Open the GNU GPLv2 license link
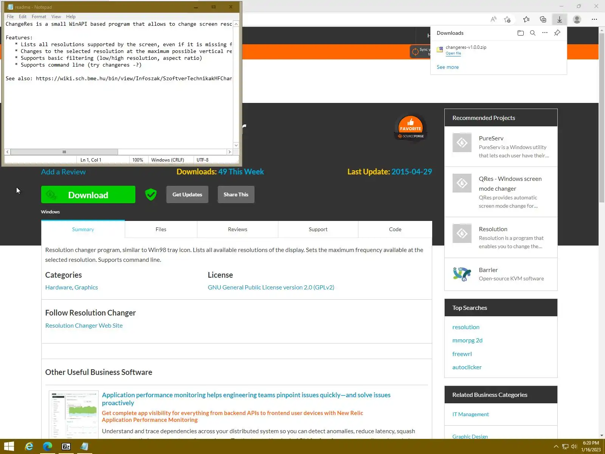This screenshot has width=605, height=454. point(271,287)
